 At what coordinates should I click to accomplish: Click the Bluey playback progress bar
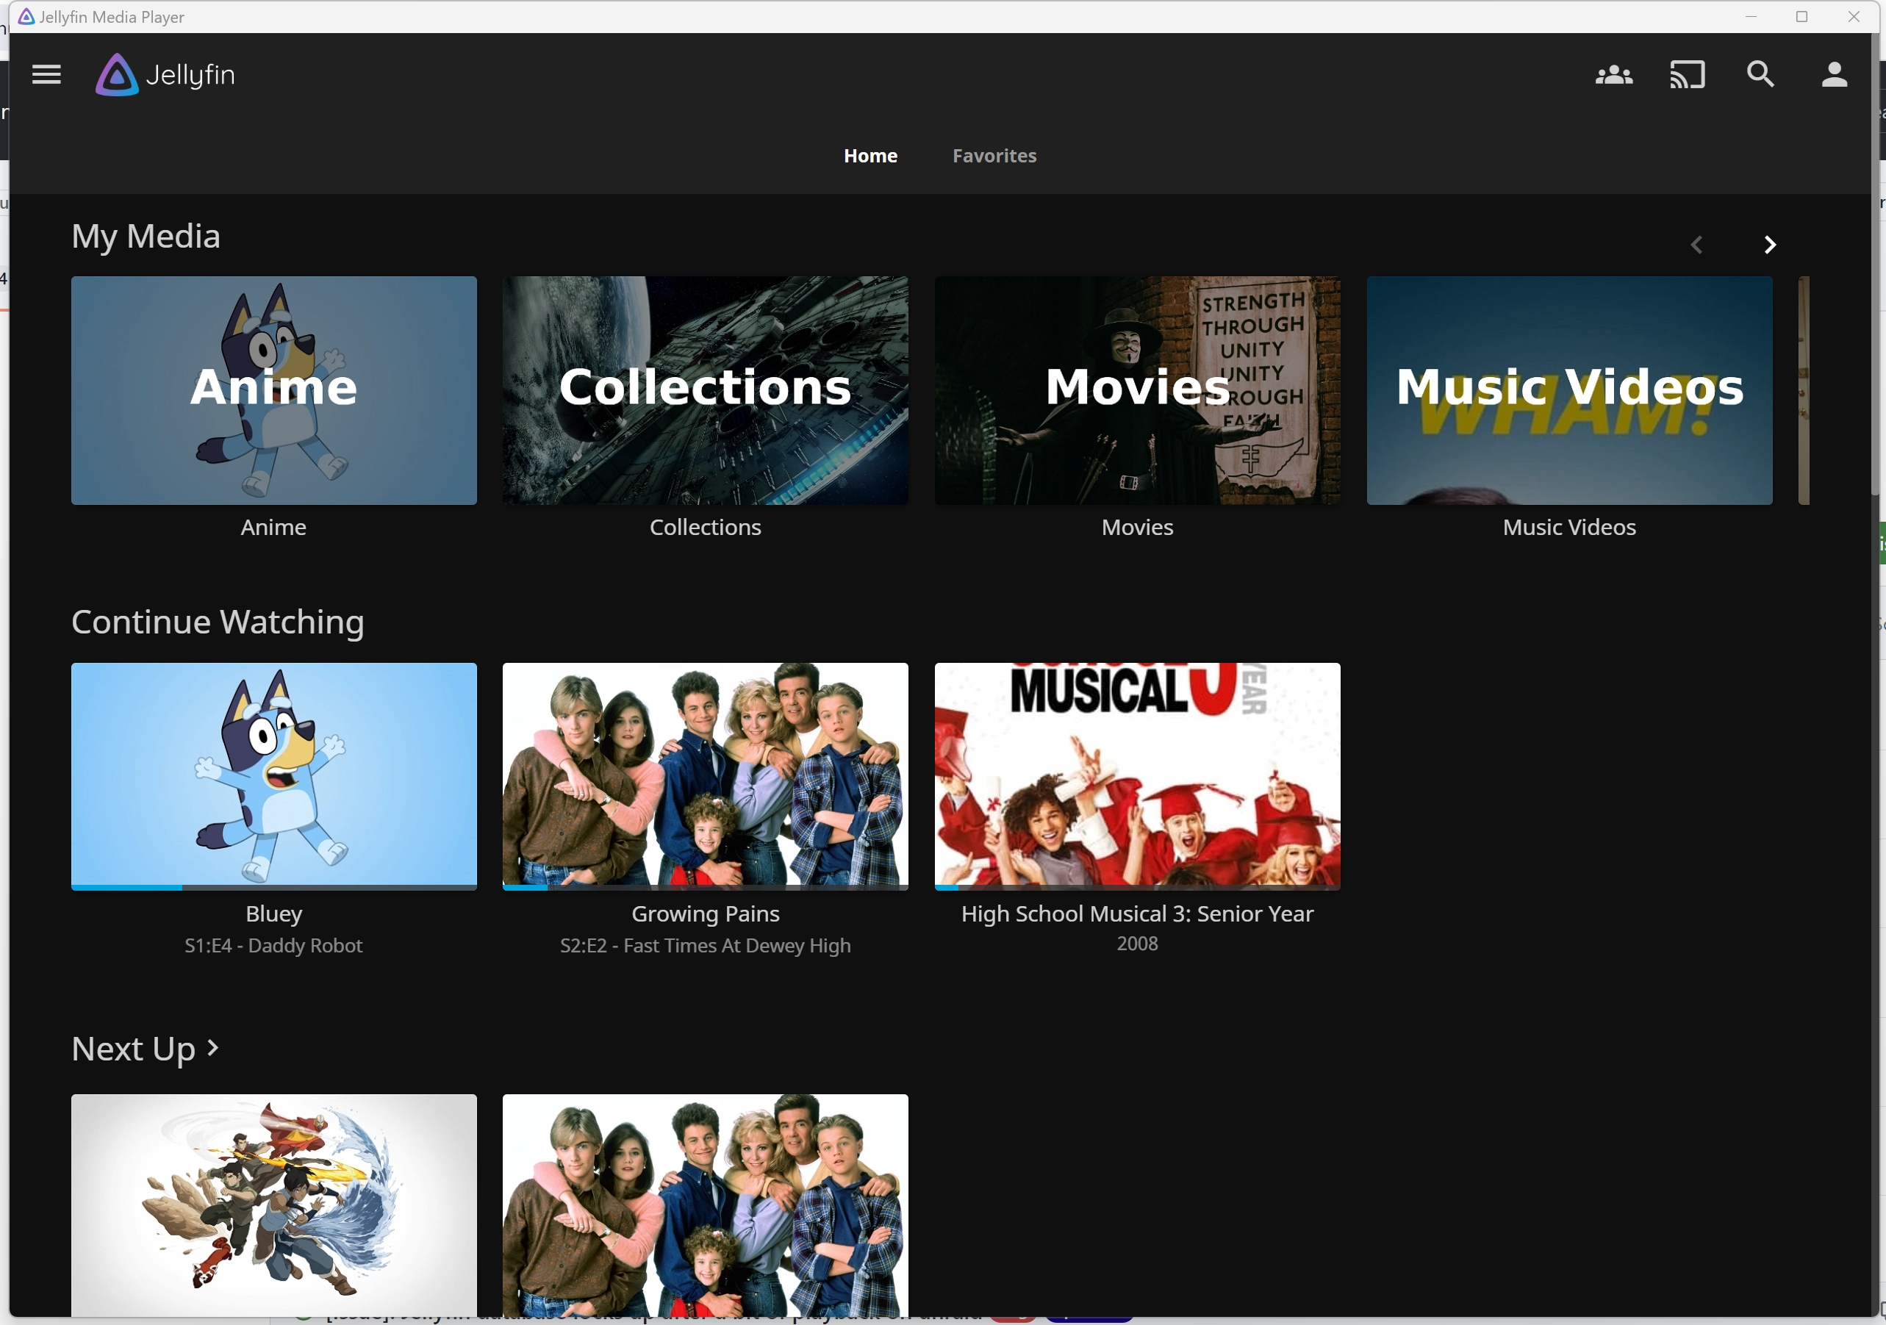[273, 887]
